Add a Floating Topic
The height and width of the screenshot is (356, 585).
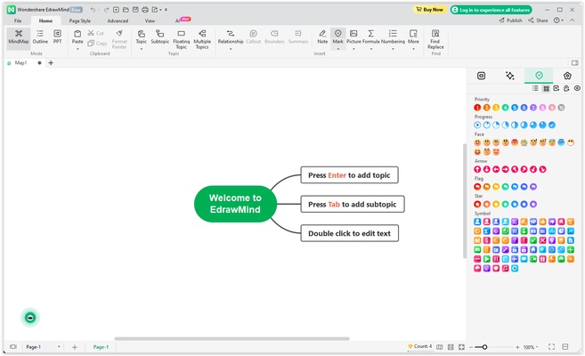tap(181, 39)
